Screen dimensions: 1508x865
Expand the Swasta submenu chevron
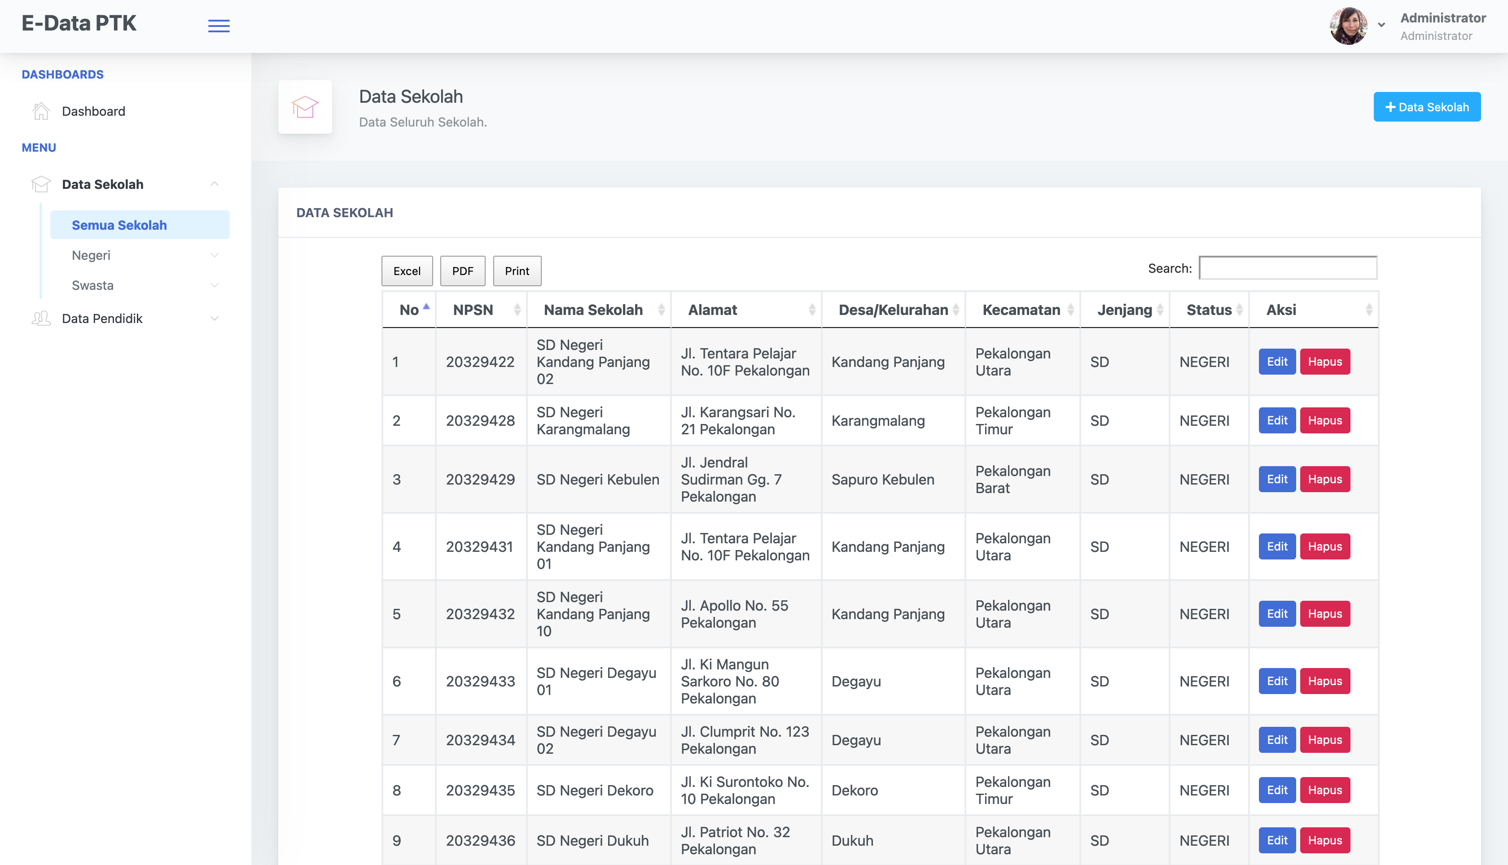(x=215, y=286)
